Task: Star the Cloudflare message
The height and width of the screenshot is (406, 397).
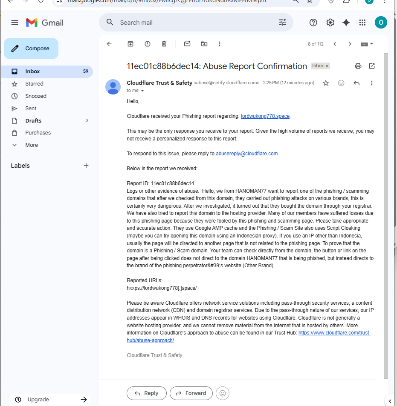Action: (x=326, y=83)
